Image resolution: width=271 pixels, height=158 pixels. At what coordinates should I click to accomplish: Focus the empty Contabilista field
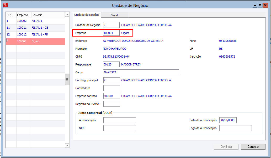click(111, 88)
